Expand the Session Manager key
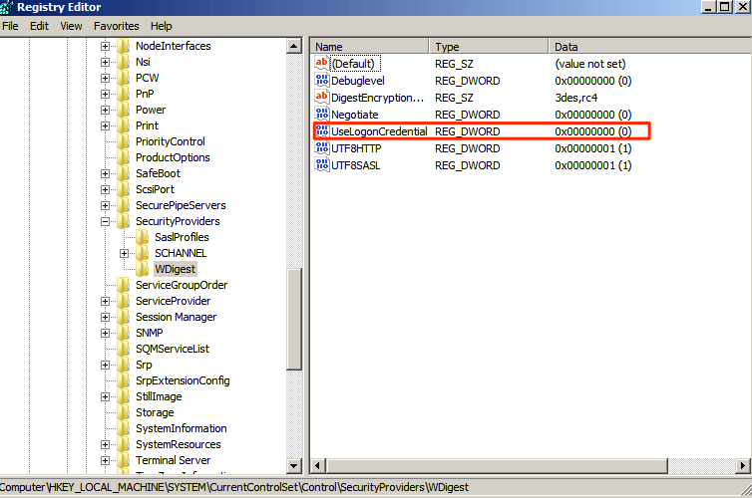 coord(106,317)
